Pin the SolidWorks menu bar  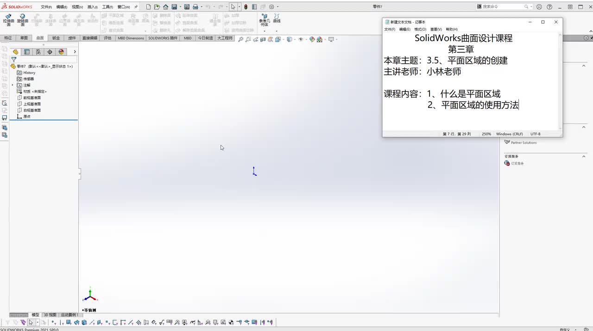click(136, 7)
